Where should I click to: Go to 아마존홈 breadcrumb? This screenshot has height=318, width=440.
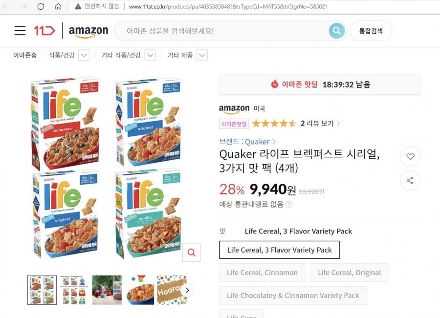(25, 55)
